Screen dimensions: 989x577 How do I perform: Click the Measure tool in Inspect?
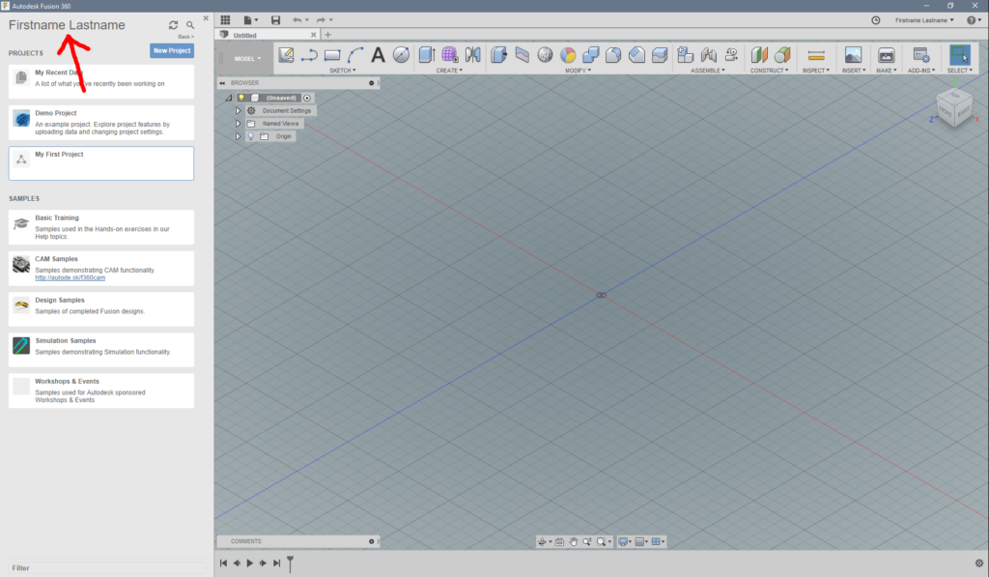[816, 55]
